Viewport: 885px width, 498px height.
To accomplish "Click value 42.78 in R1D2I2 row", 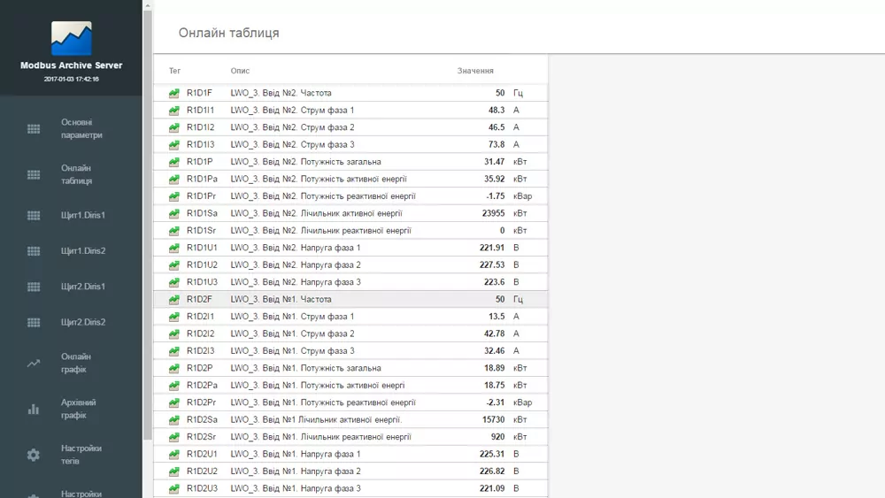I will coord(495,333).
